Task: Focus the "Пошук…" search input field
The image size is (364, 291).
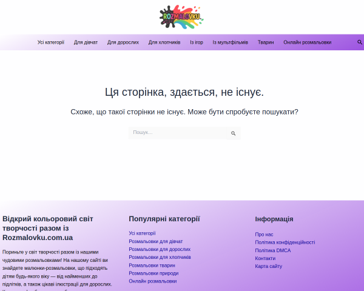Action: point(177,133)
